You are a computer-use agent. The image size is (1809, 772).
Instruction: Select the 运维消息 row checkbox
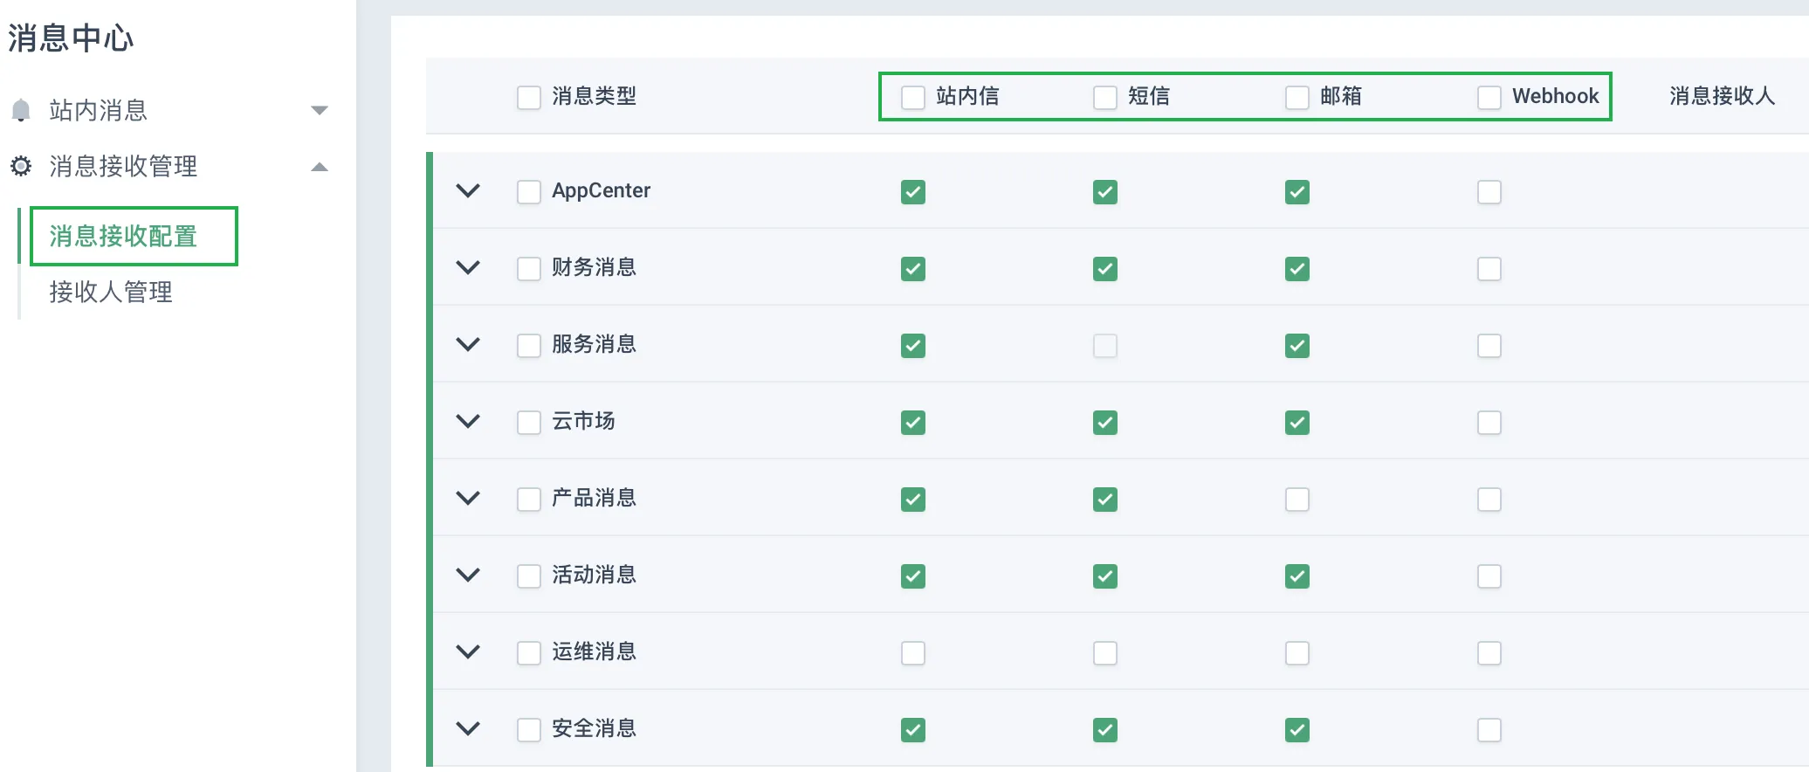(529, 653)
